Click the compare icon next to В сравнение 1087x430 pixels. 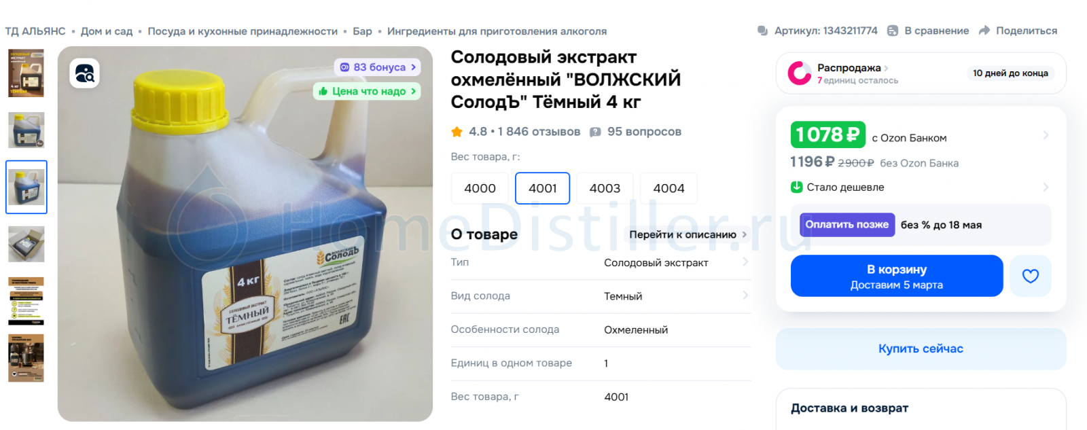pyautogui.click(x=893, y=31)
